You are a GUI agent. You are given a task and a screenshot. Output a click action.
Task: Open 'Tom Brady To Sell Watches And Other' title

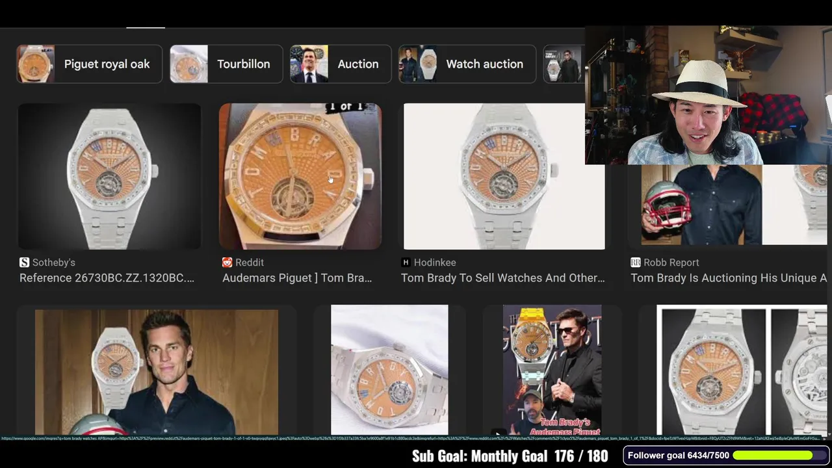(x=502, y=278)
